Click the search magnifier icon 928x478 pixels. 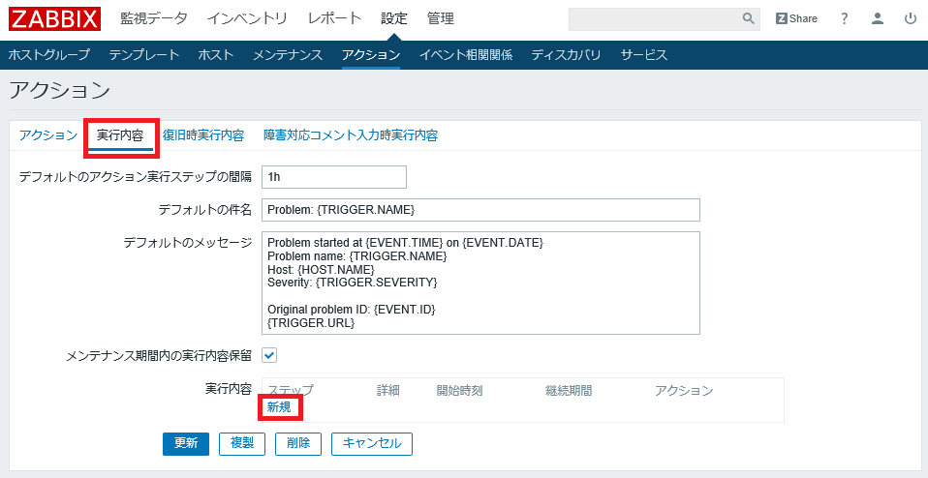748,18
